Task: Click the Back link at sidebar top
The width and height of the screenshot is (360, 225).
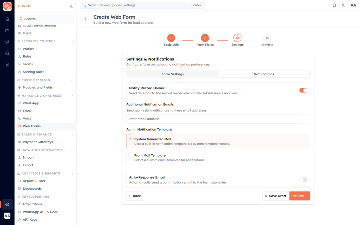Action: [24, 6]
